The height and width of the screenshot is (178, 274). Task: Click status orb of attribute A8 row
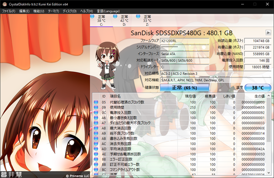pyautogui.click(x=96, y=128)
